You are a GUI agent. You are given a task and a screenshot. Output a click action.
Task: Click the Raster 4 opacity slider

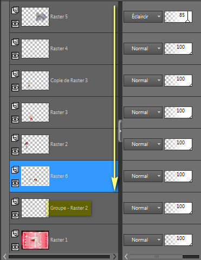point(178,49)
